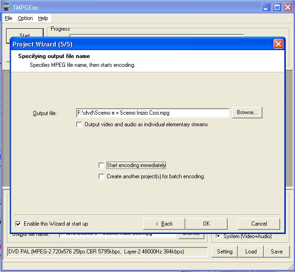Minimize the TMPGEnc window
295x272 pixels.
tap(266, 7)
